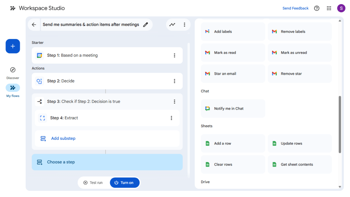Image resolution: width=350 pixels, height=197 pixels.
Task: Open the help question mark icon
Action: [x=316, y=8]
